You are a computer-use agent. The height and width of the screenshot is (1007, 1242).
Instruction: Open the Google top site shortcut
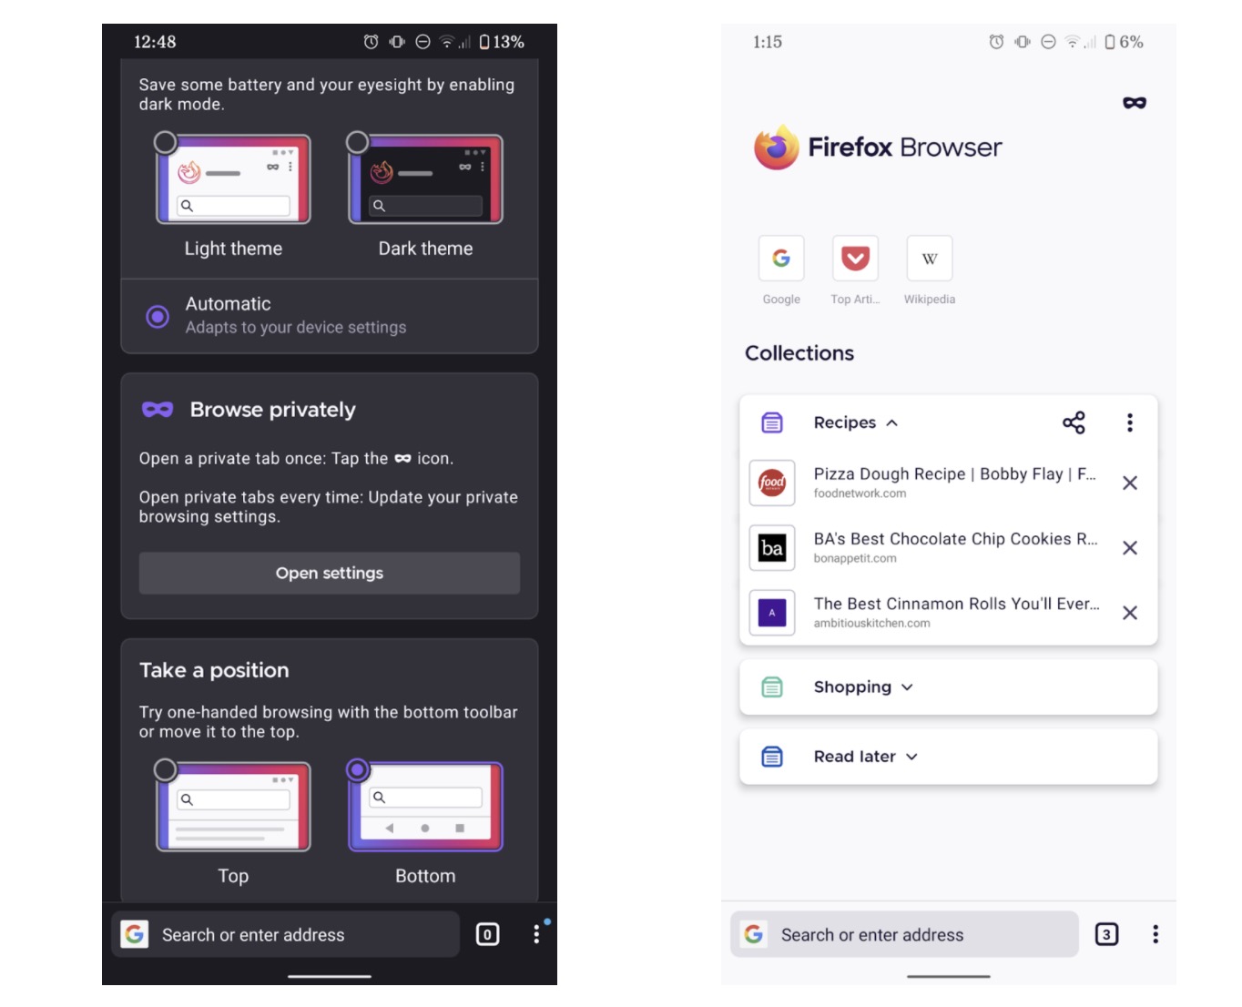781,259
